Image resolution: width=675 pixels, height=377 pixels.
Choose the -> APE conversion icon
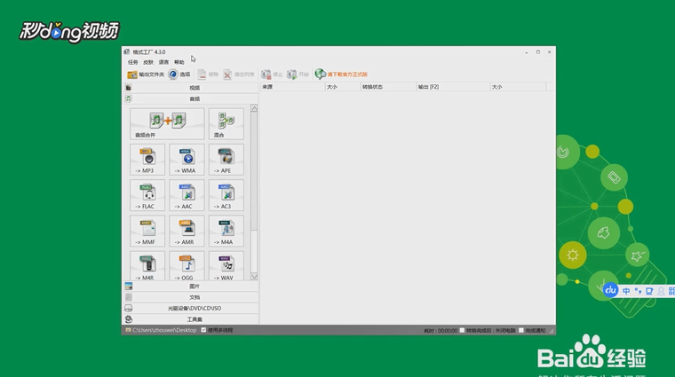[x=226, y=160]
